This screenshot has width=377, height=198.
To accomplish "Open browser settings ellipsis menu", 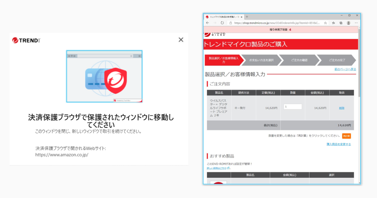I will [x=356, y=23].
